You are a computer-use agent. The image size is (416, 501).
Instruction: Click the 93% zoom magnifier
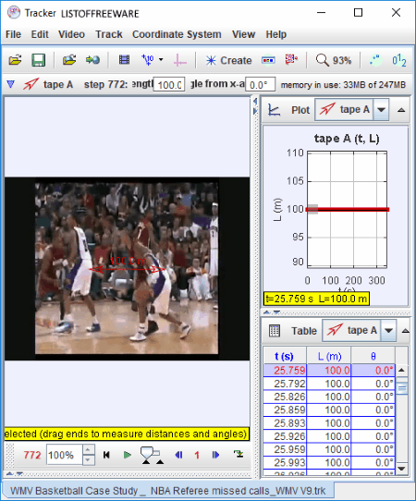click(333, 60)
